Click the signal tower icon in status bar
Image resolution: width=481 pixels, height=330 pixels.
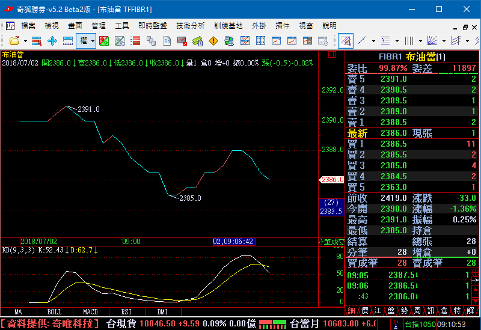396,324
